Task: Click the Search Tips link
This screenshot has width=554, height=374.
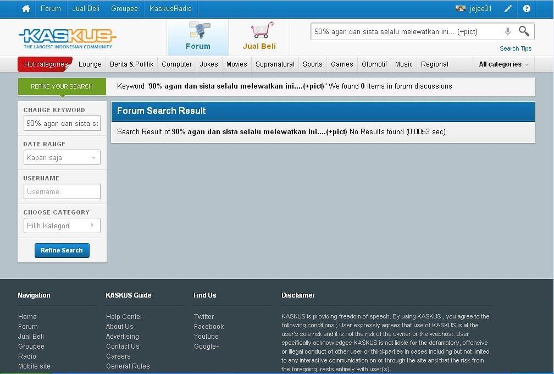Action: (516, 48)
